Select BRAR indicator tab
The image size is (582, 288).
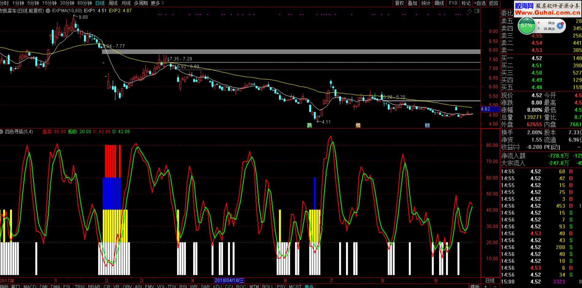coord(94,286)
